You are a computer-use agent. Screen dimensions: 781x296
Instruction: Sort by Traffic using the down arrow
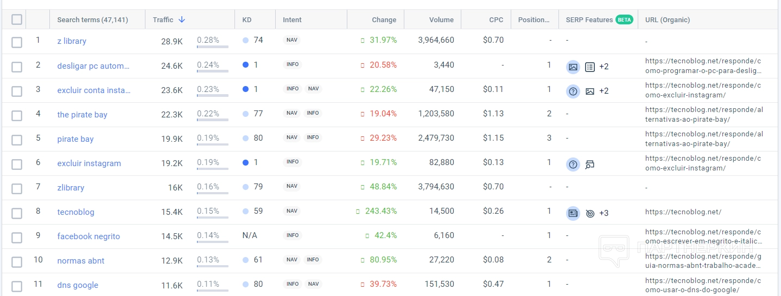click(x=182, y=19)
